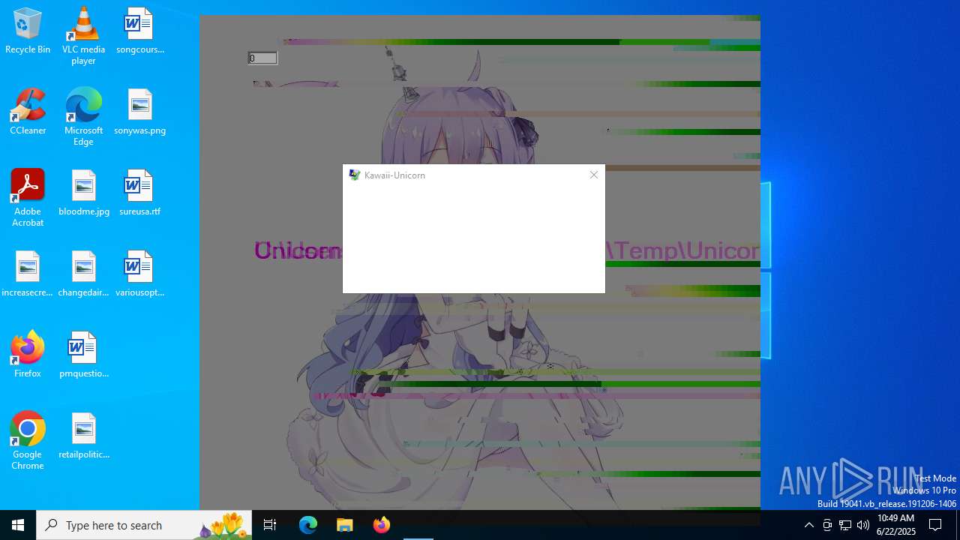The image size is (960, 540).
Task: Select the bloodme.jpg image file
Action: coord(83,193)
